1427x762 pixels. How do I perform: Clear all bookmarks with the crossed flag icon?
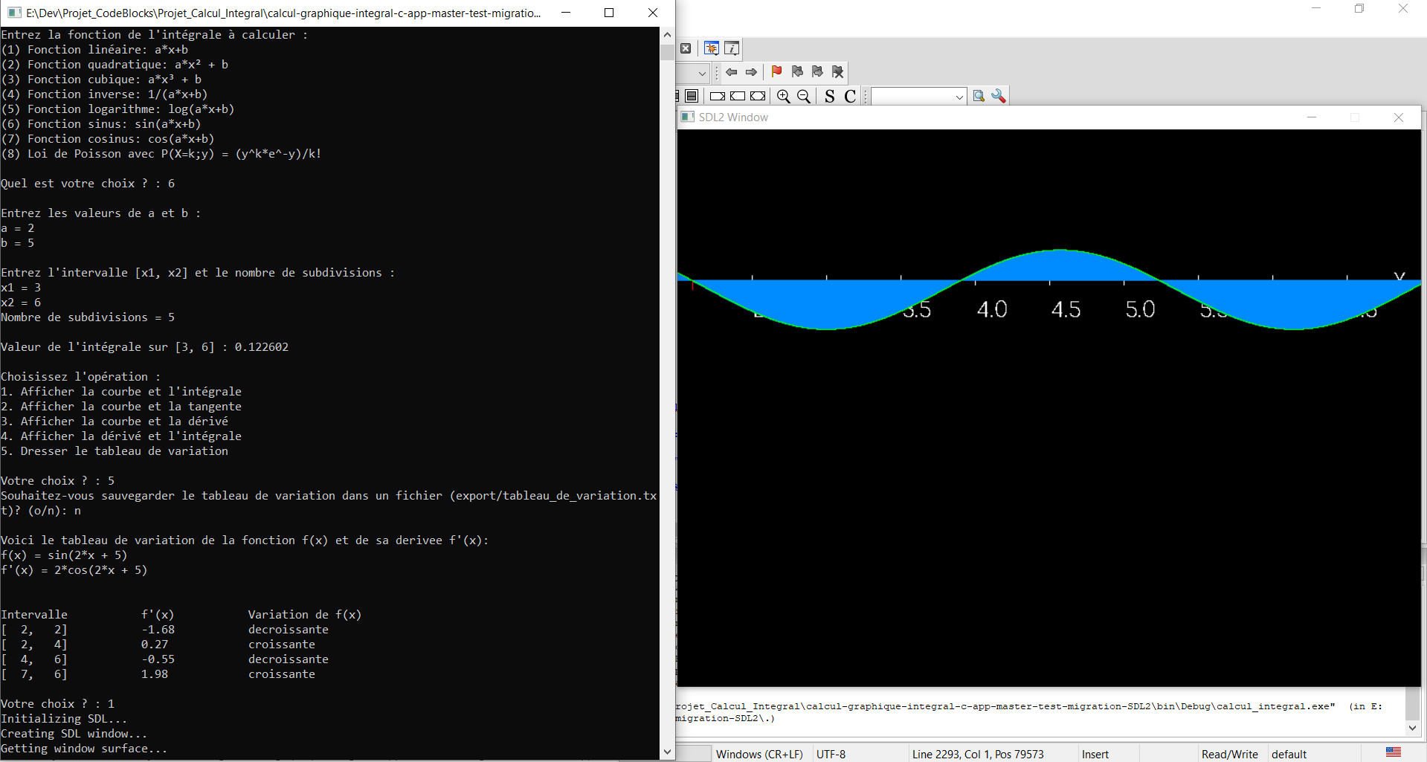click(838, 71)
